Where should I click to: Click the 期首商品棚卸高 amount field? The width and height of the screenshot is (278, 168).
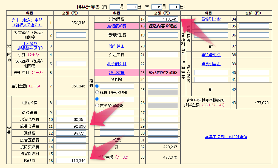click(71, 35)
